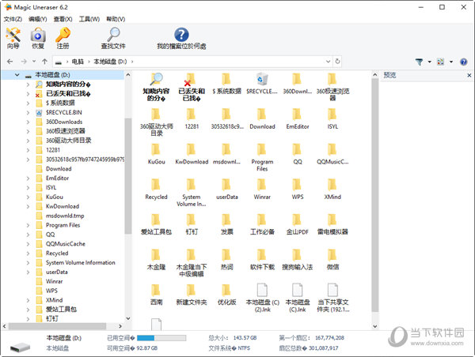Select $RECYCLE.BIN in the folder tree

coord(63,112)
